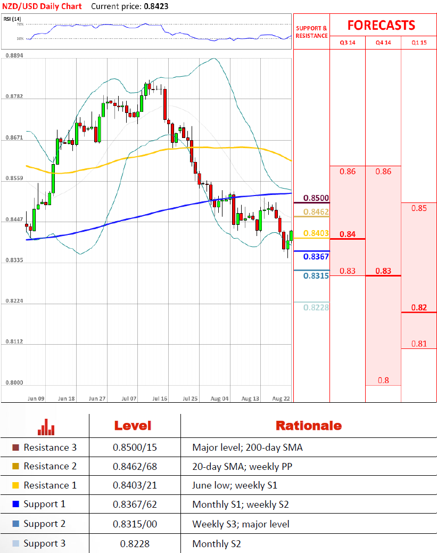Click the 0.8500/15 level cell
This screenshot has height=553, width=437.
(135, 448)
